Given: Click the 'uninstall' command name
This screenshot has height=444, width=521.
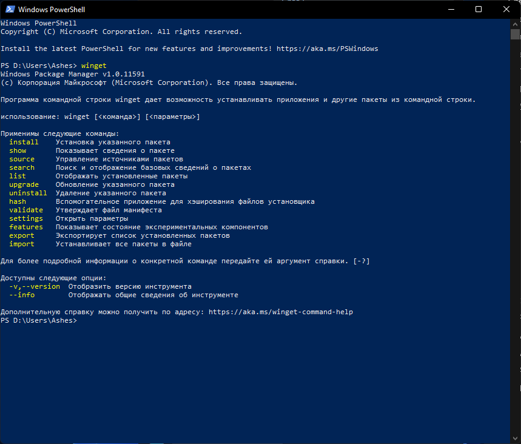Looking at the screenshot, I should (x=28, y=193).
